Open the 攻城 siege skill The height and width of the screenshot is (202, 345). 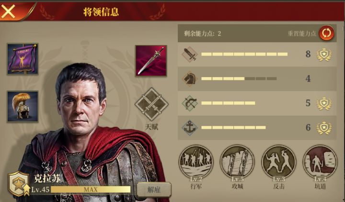point(237,162)
